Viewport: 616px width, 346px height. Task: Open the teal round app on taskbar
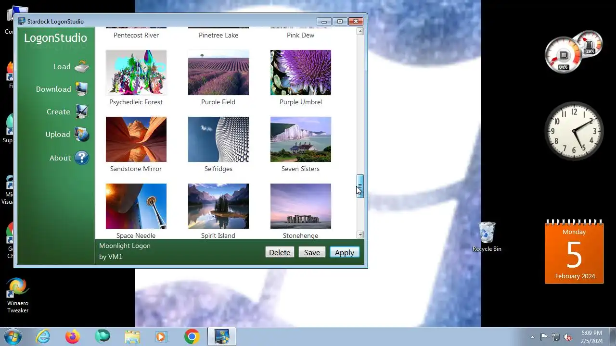[x=103, y=336]
